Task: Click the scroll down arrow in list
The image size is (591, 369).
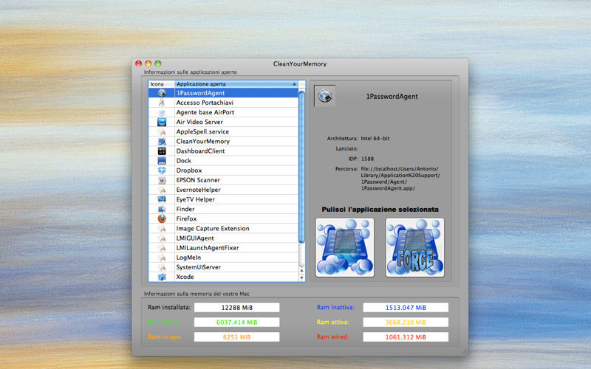Action: [301, 278]
